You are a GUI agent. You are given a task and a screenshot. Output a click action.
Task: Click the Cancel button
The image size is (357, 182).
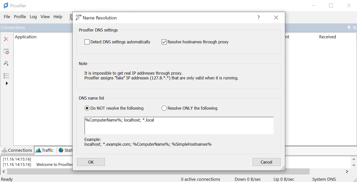click(x=266, y=162)
